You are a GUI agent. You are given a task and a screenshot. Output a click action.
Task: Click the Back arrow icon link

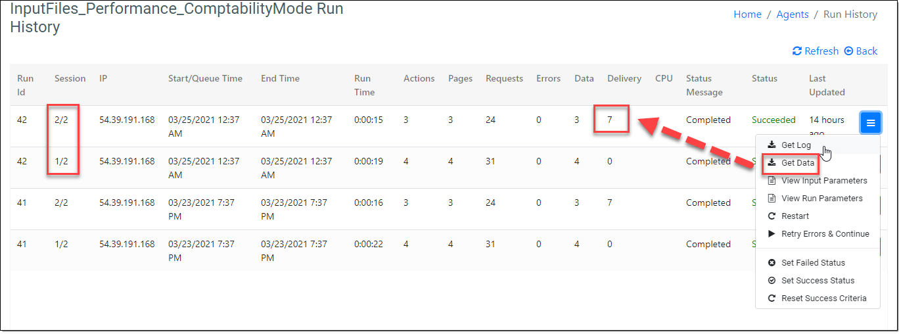[860, 51]
